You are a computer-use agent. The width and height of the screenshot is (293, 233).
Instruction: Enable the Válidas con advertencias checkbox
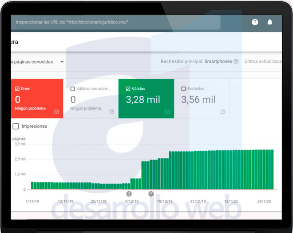pyautogui.click(x=73, y=89)
